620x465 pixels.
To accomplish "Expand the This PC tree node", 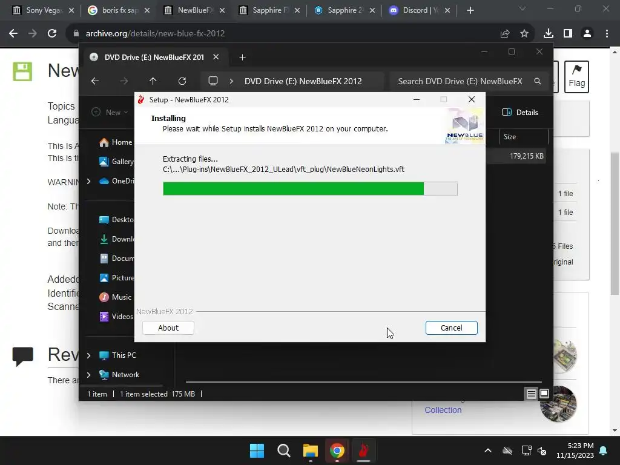I will pyautogui.click(x=89, y=355).
